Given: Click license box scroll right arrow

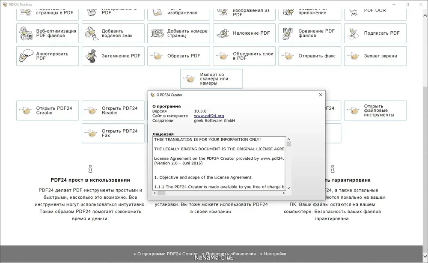Looking at the screenshot, I should tap(284, 193).
